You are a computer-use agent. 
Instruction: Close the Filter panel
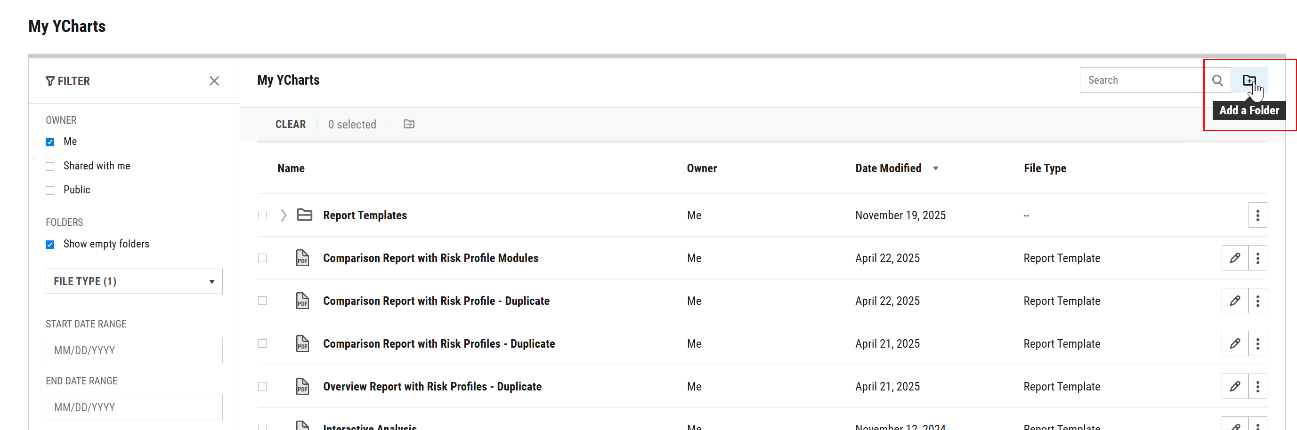pyautogui.click(x=214, y=81)
